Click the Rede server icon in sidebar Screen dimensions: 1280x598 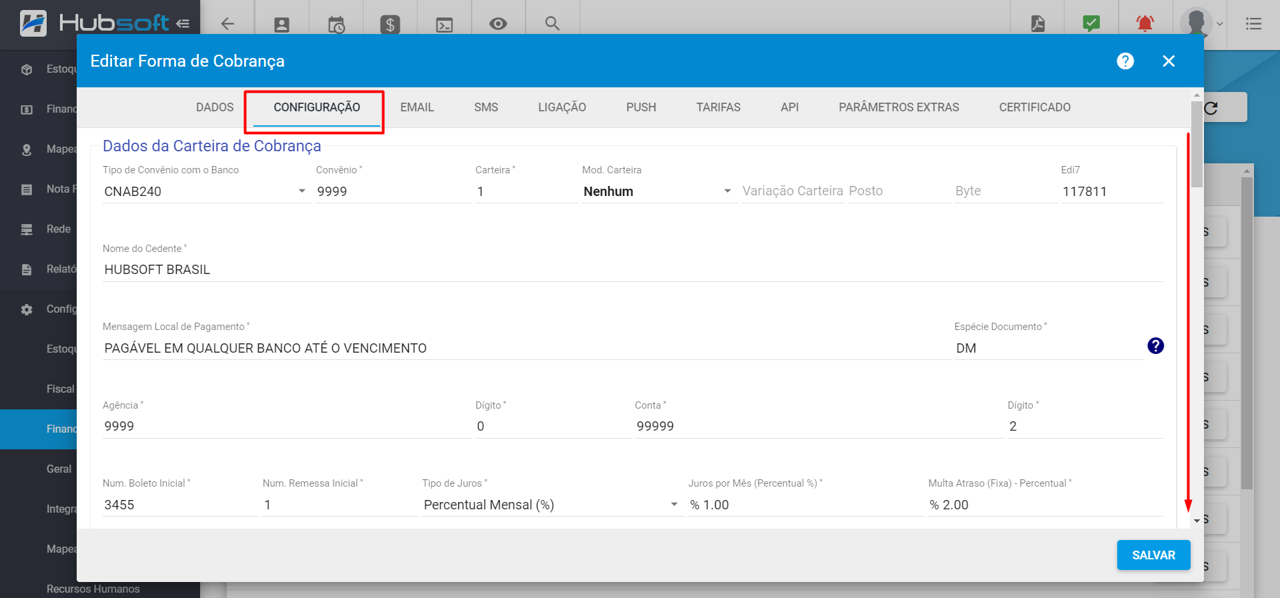click(27, 229)
